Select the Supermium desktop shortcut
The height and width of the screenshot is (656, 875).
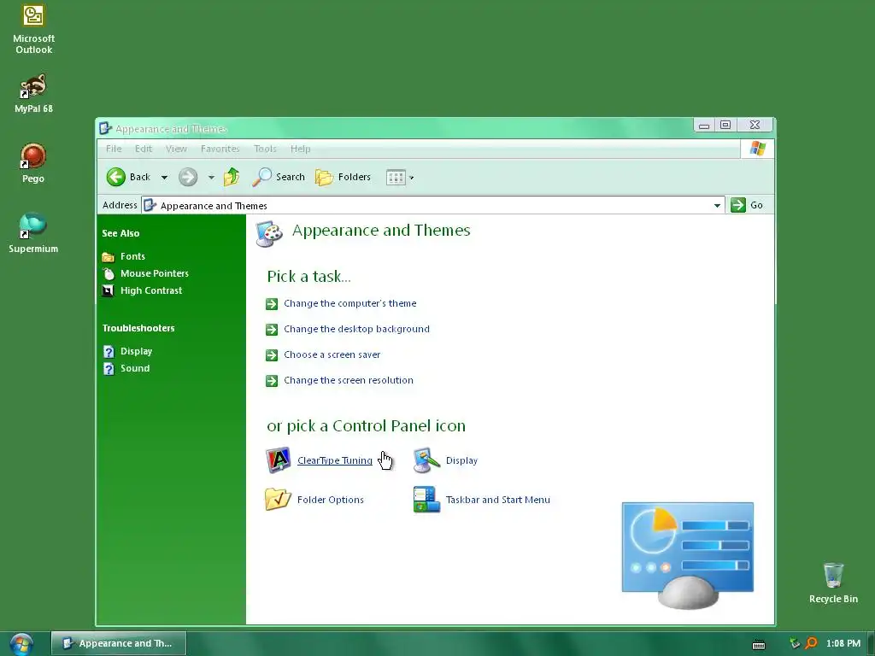pos(33,225)
